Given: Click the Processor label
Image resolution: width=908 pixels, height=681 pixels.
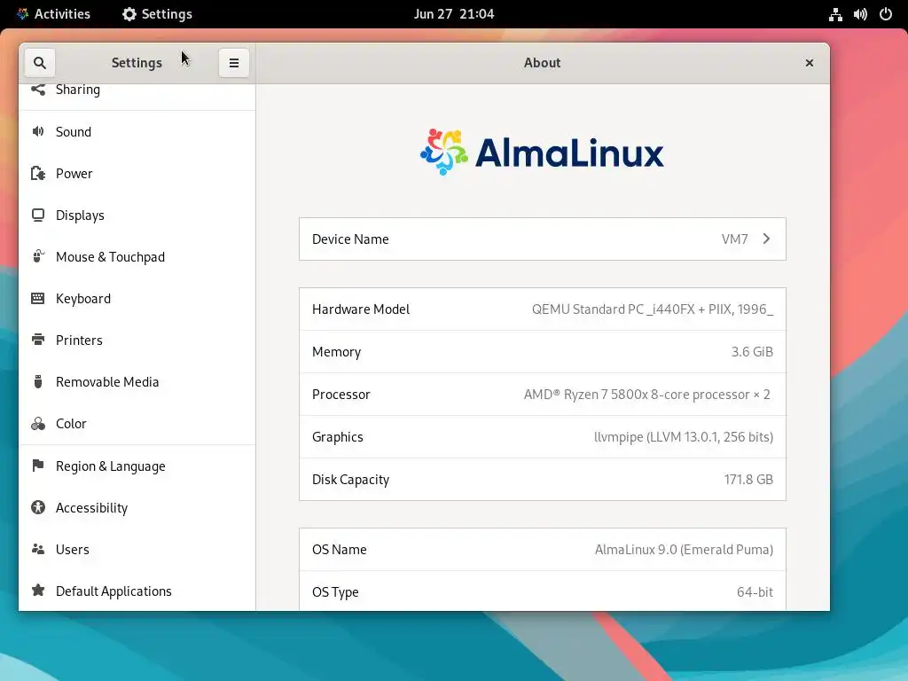Looking at the screenshot, I should point(341,395).
